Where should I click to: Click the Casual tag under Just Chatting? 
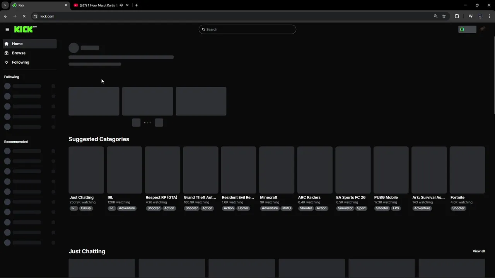click(86, 208)
